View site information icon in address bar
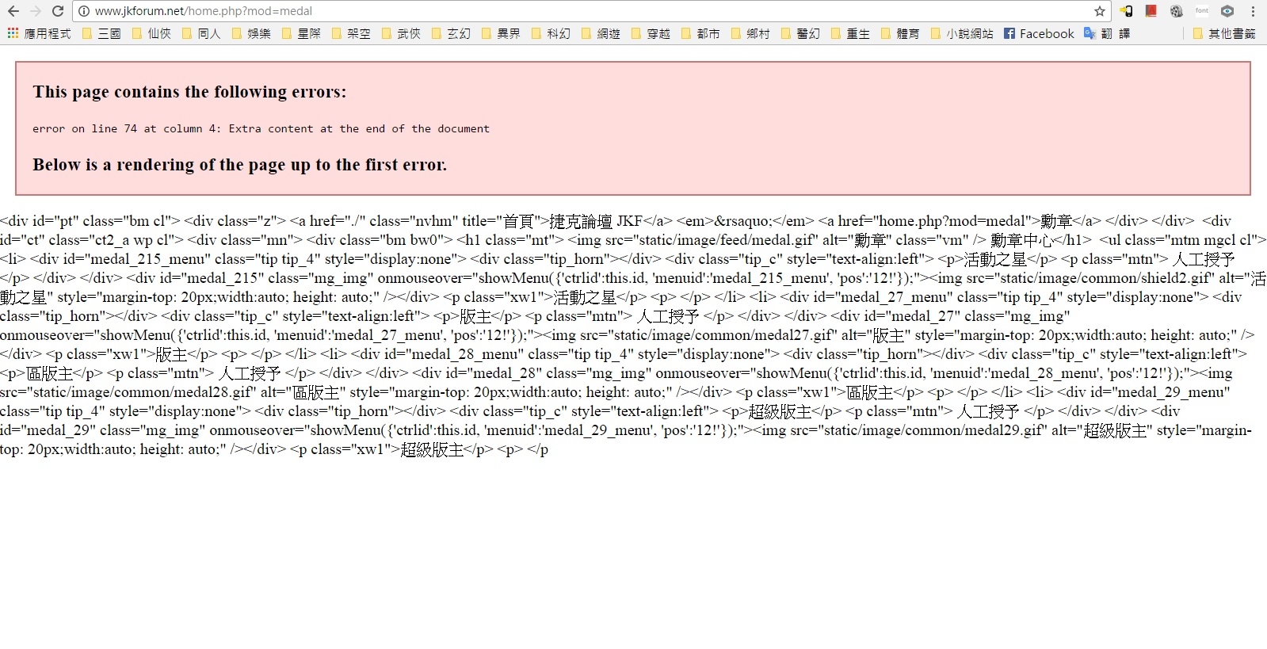1267x649 pixels. point(84,11)
